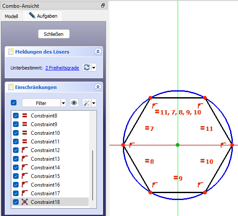The width and height of the screenshot is (238, 216).
Task: Click the point-on-object icon of Constraint14
Action: (x=25, y=167)
